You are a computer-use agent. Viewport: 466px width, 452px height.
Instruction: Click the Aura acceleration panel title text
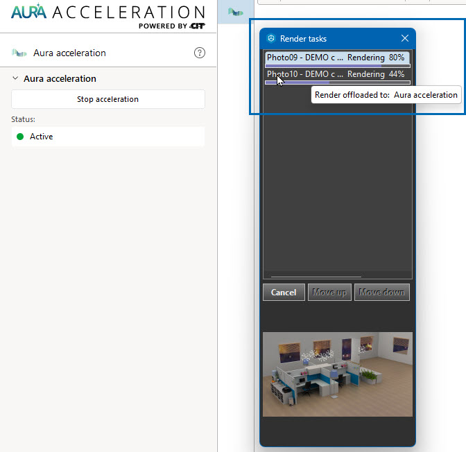tap(69, 53)
